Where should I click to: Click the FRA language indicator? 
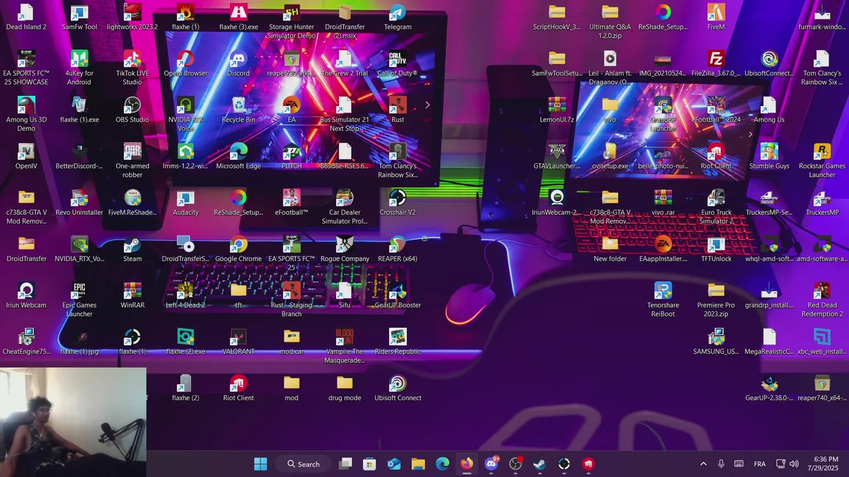(759, 464)
